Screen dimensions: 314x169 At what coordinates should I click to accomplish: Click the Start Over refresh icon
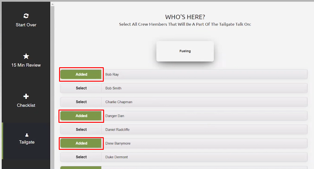26,16
